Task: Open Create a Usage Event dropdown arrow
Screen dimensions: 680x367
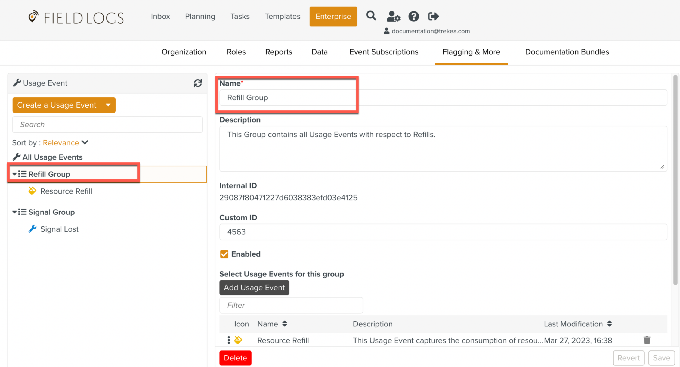Action: coord(108,105)
